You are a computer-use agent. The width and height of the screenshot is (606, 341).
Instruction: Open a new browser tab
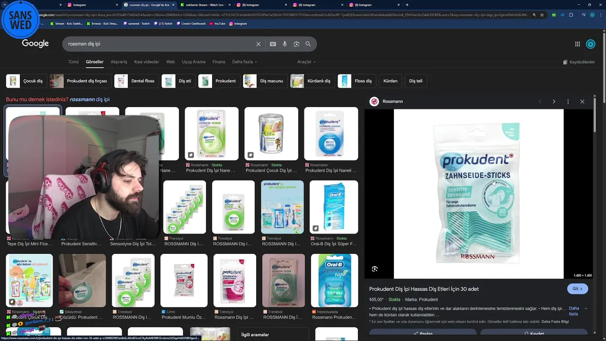pyautogui.click(x=407, y=5)
